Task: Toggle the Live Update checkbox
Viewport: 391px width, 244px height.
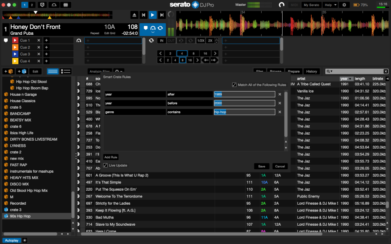Action: point(105,165)
